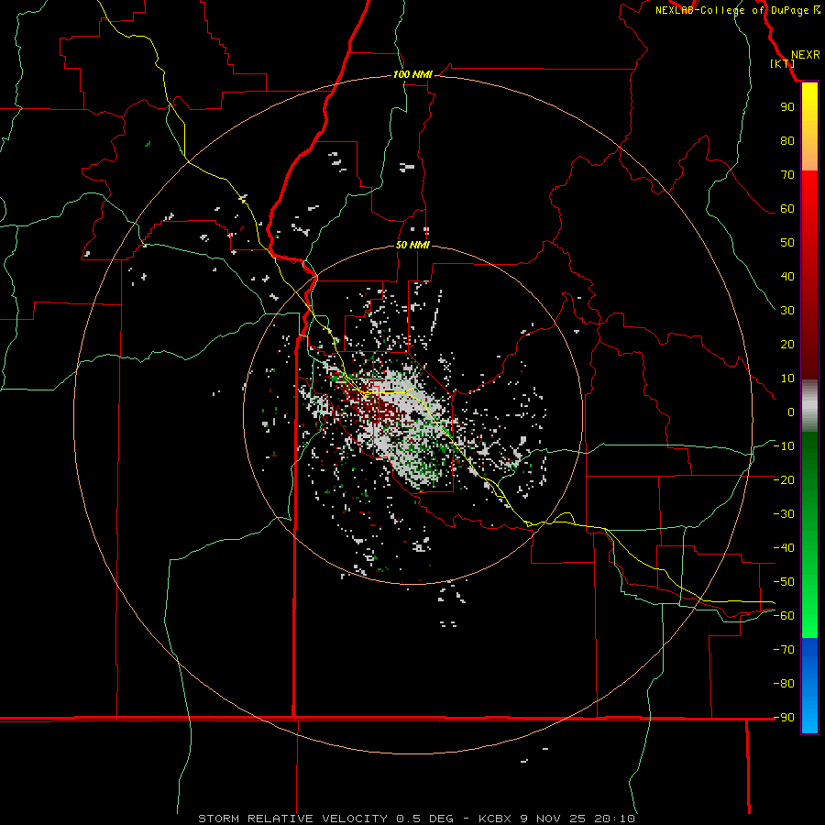Select the -80 value on velocity scale
This screenshot has width=825, height=825.
coord(784,684)
